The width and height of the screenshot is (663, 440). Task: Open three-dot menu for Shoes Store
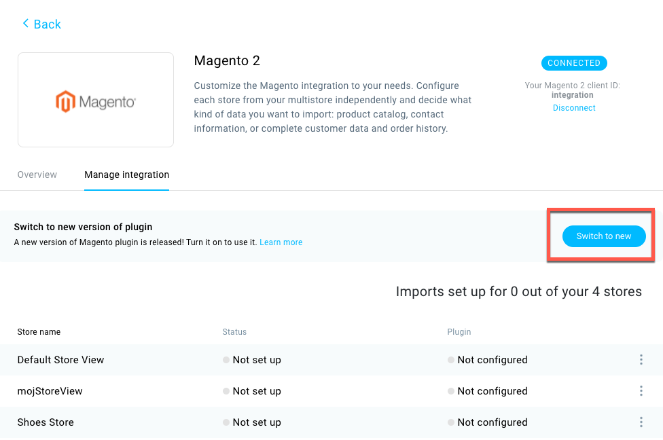[641, 422]
